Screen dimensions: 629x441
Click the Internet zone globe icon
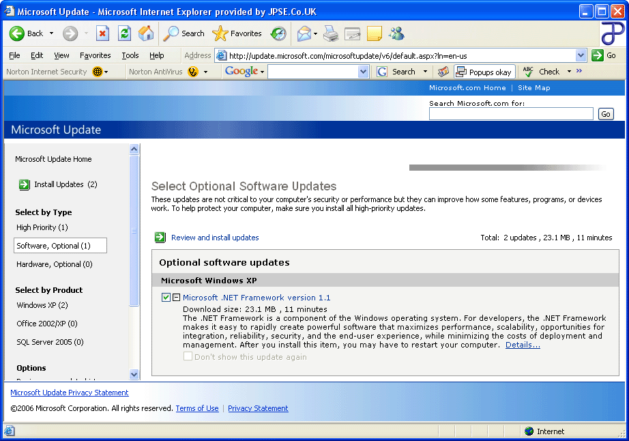(x=529, y=431)
